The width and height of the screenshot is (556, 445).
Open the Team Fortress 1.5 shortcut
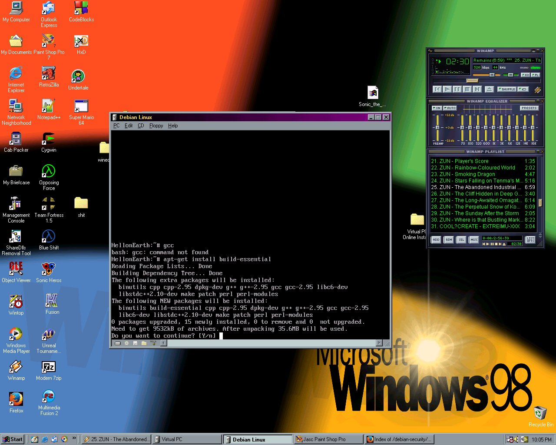click(49, 210)
